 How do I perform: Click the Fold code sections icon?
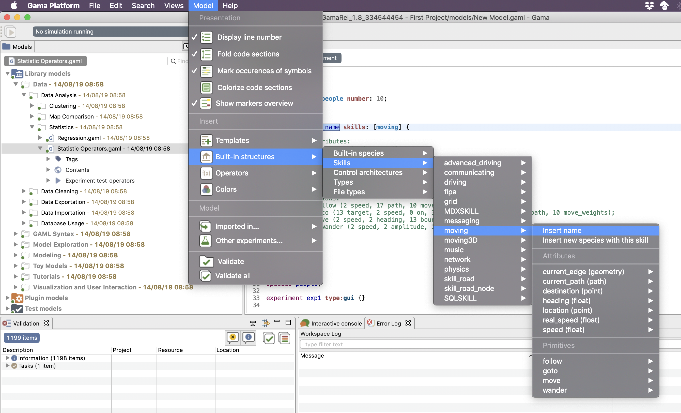[206, 54]
